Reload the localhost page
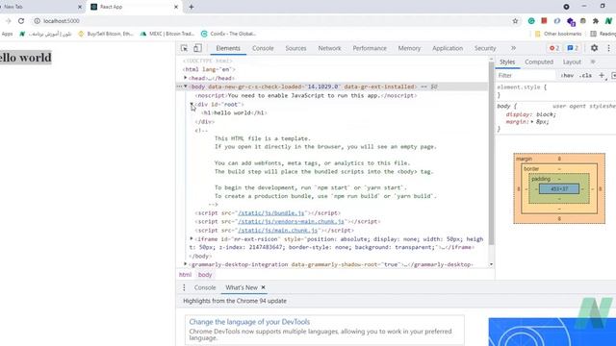Screen dimensions: 616x346 21,21
